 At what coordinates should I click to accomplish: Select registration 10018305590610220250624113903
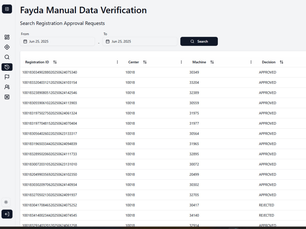50,103
